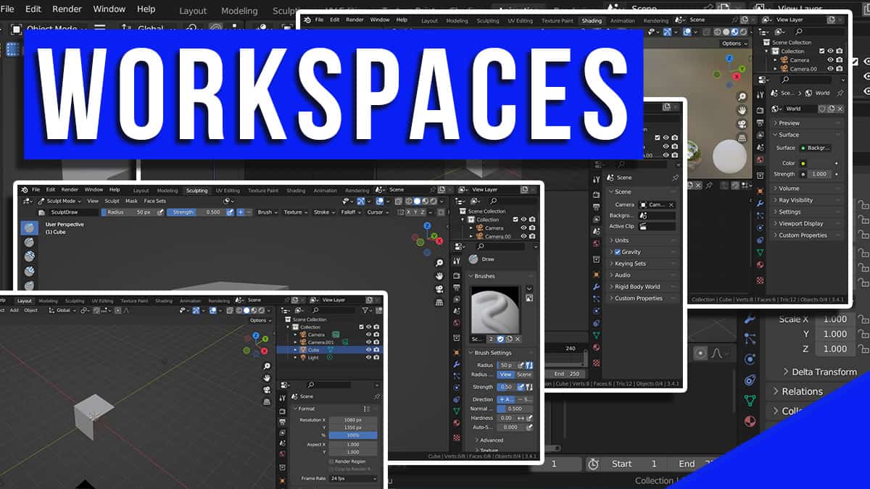The width and height of the screenshot is (870, 489).
Task: Click the zoom magnifier icon in Shading viewport
Action: [x=742, y=96]
